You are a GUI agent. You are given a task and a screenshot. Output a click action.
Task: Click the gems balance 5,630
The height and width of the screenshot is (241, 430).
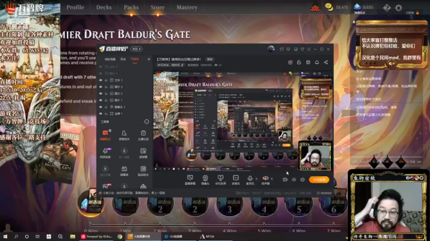363,7
